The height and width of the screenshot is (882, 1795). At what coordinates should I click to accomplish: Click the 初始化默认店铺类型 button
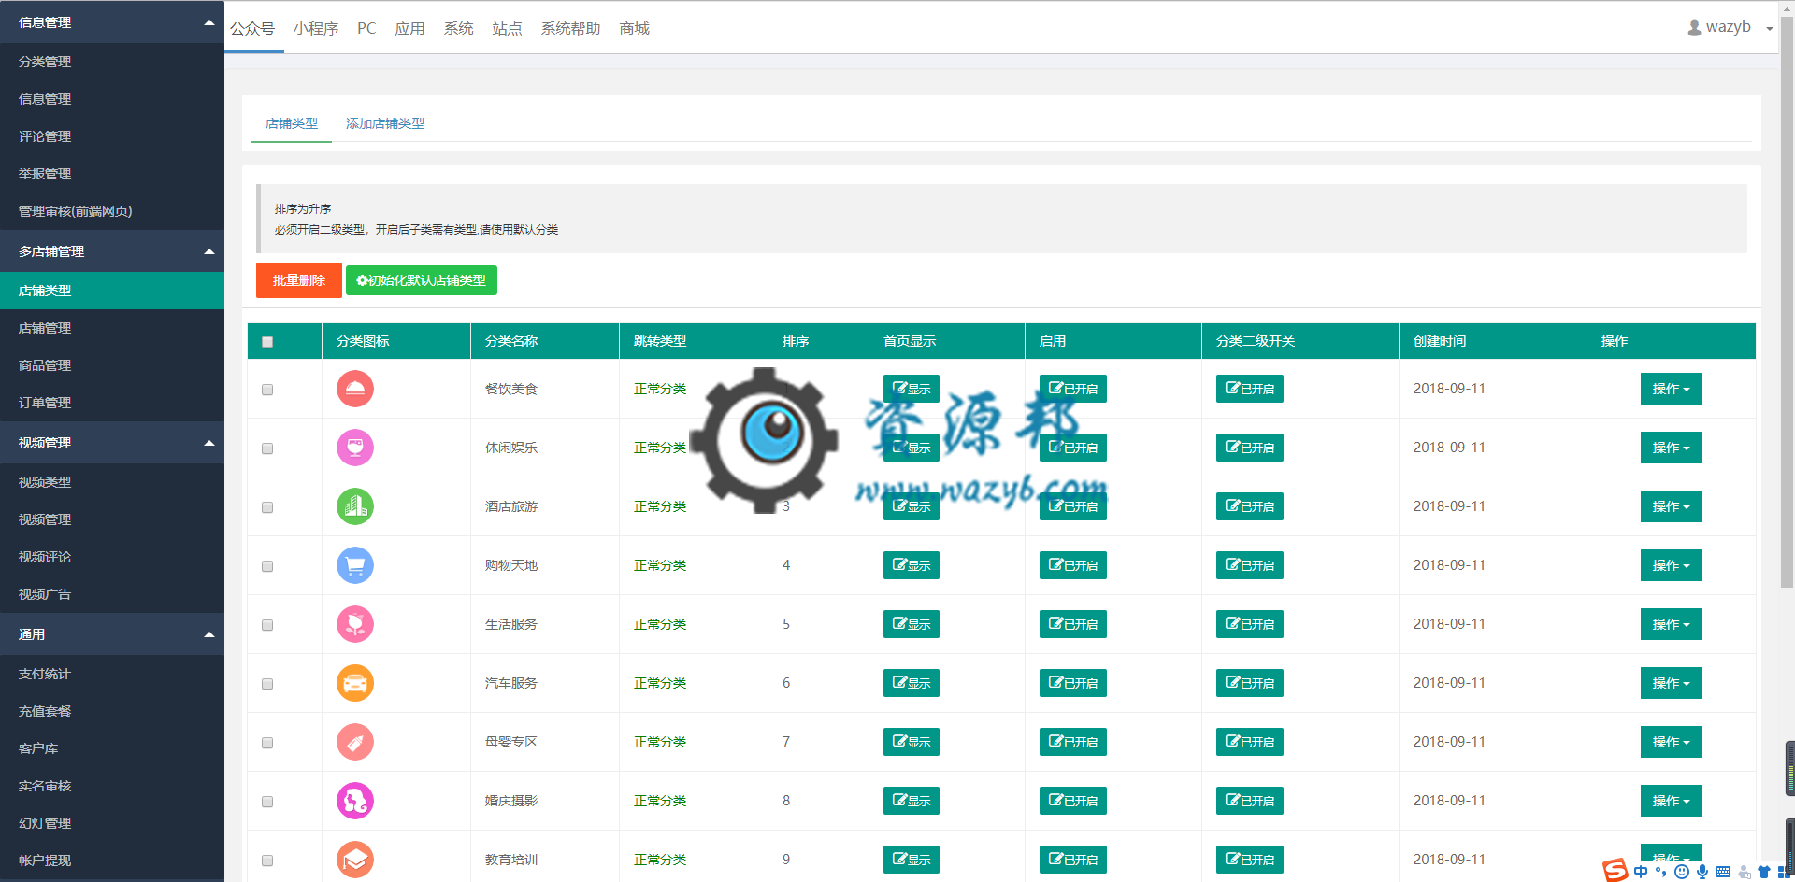click(422, 280)
